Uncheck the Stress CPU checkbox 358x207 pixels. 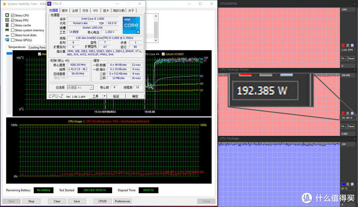pyautogui.click(x=13, y=15)
